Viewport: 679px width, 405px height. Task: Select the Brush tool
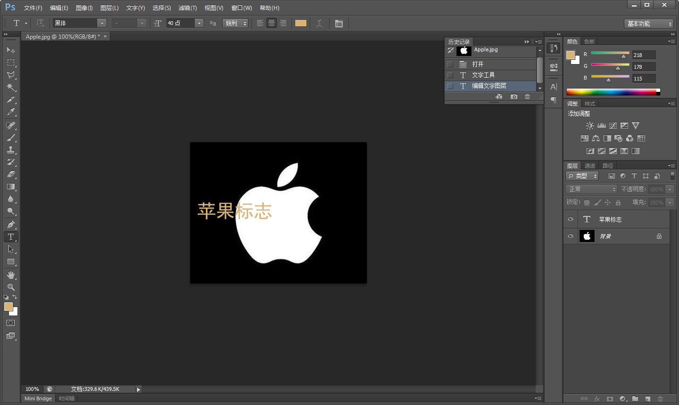[11, 138]
